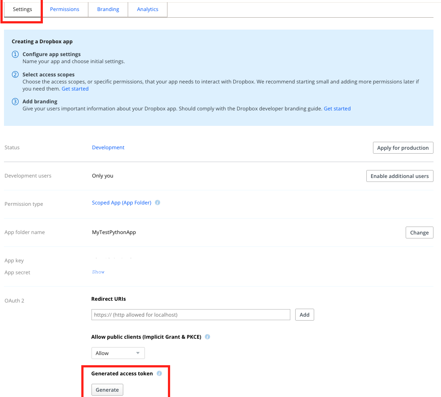Image resolution: width=441 pixels, height=397 pixels.
Task: Click the 'App secret' label
Action: 17,272
